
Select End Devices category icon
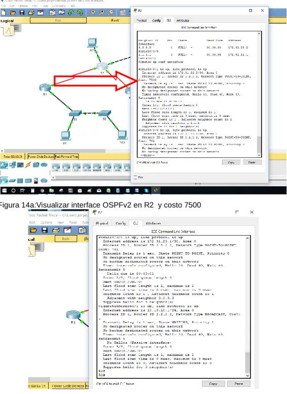coord(12,165)
